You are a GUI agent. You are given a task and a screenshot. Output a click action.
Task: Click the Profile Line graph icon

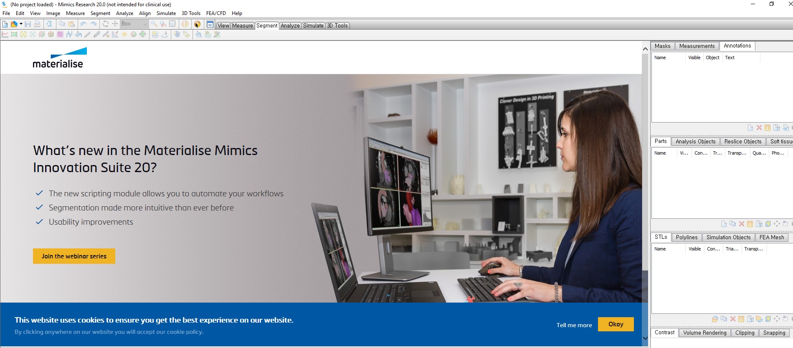click(5, 35)
